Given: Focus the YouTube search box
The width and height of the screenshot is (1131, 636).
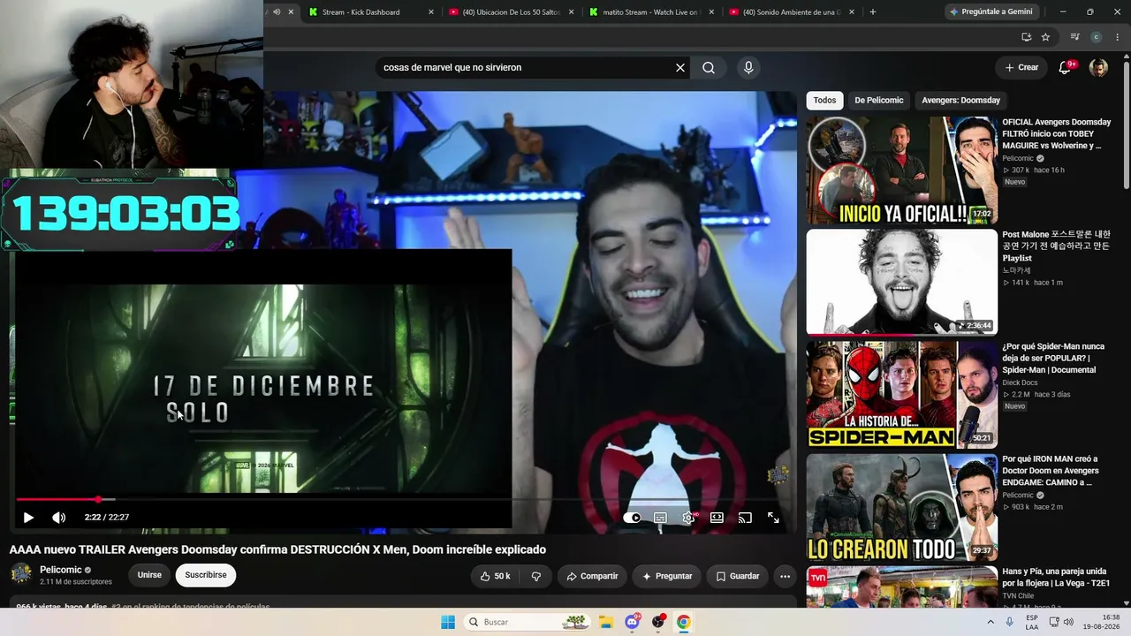Looking at the screenshot, I should pyautogui.click(x=526, y=68).
